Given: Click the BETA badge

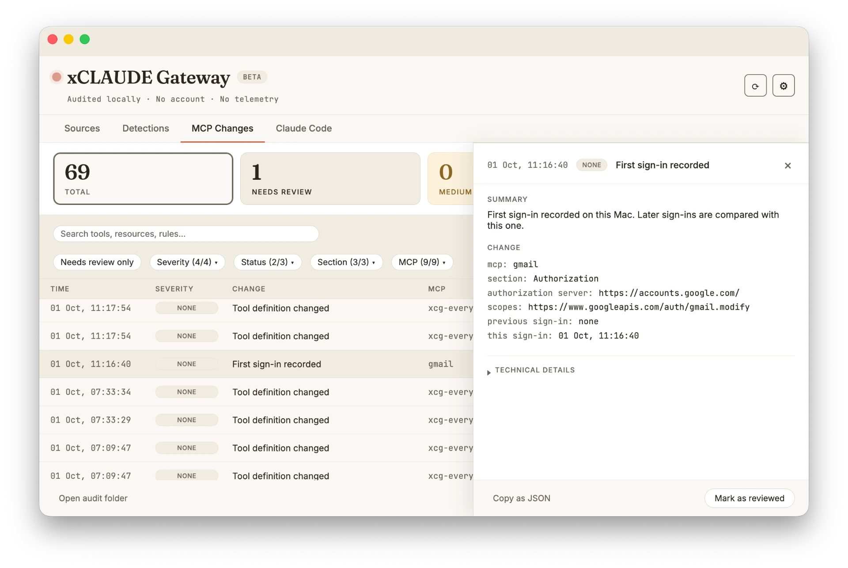Looking at the screenshot, I should [x=252, y=77].
